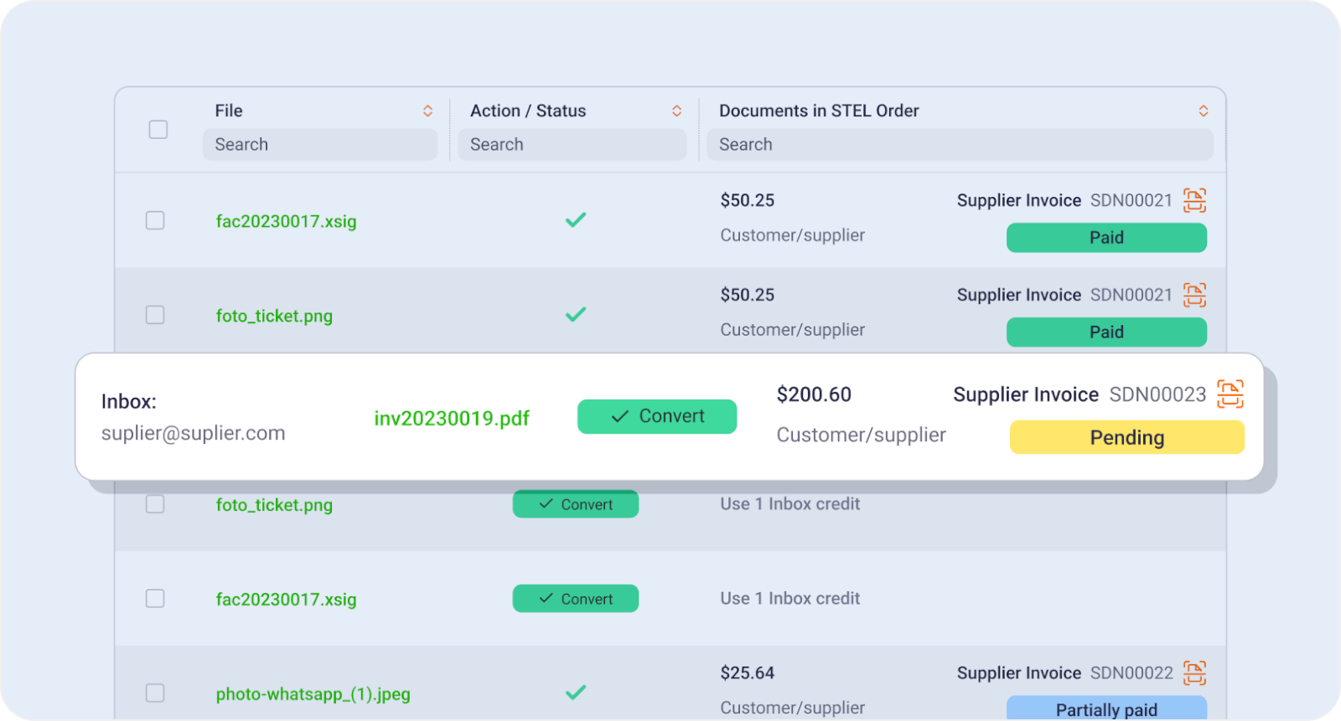Click the yellow Pending status badge
1341x721 pixels.
tap(1126, 437)
